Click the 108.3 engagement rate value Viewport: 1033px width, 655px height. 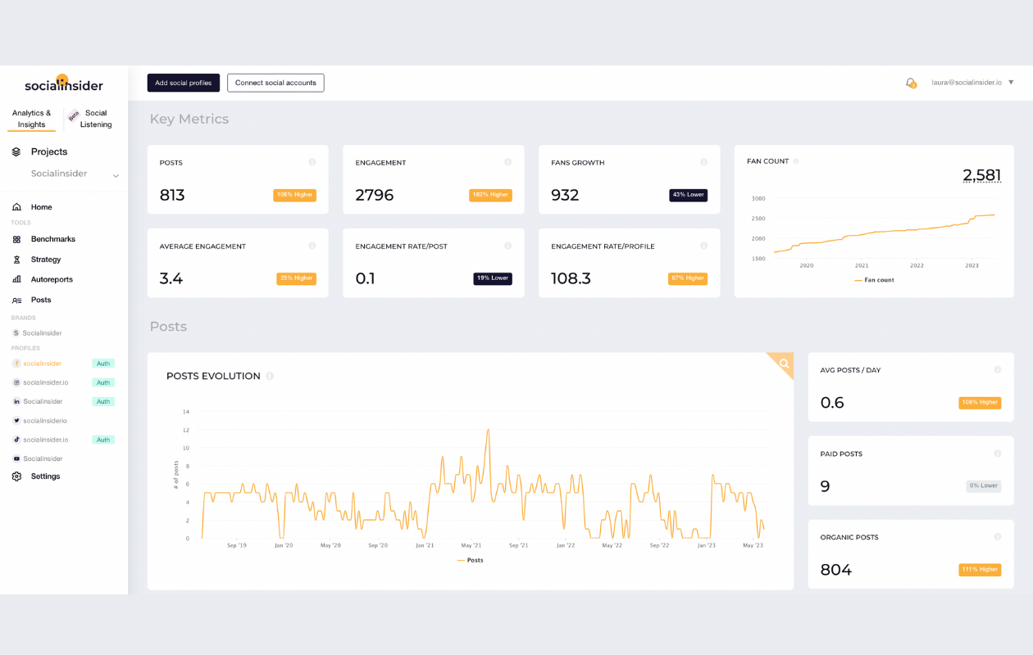[571, 278]
